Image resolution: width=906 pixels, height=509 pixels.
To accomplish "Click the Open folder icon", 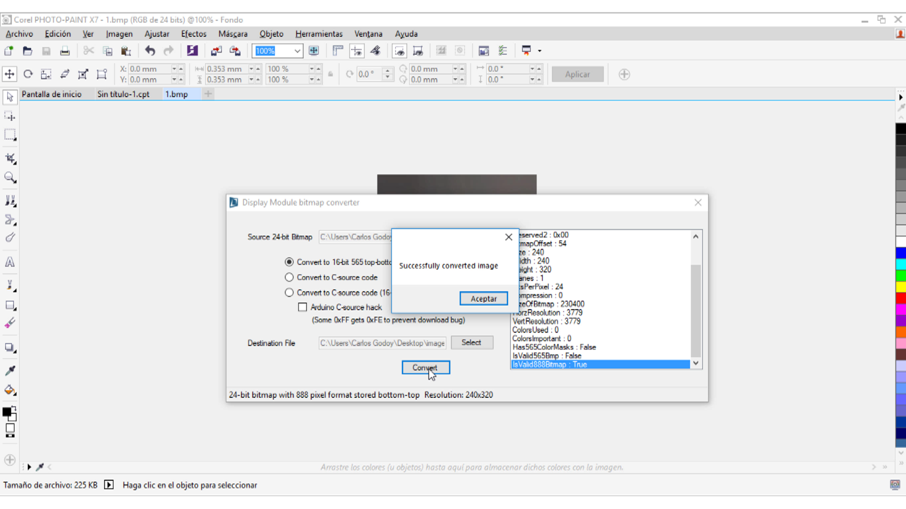I will [x=27, y=51].
